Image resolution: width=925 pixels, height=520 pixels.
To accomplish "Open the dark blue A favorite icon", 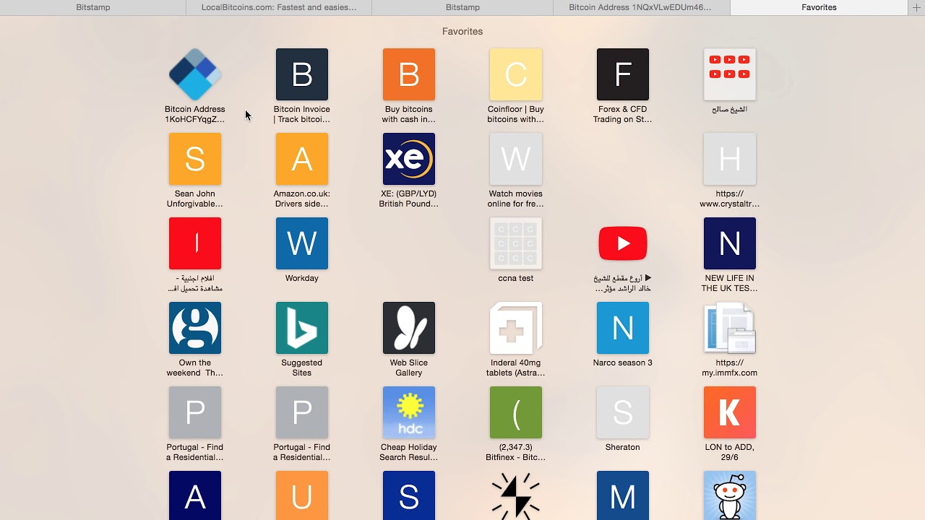I will point(195,495).
